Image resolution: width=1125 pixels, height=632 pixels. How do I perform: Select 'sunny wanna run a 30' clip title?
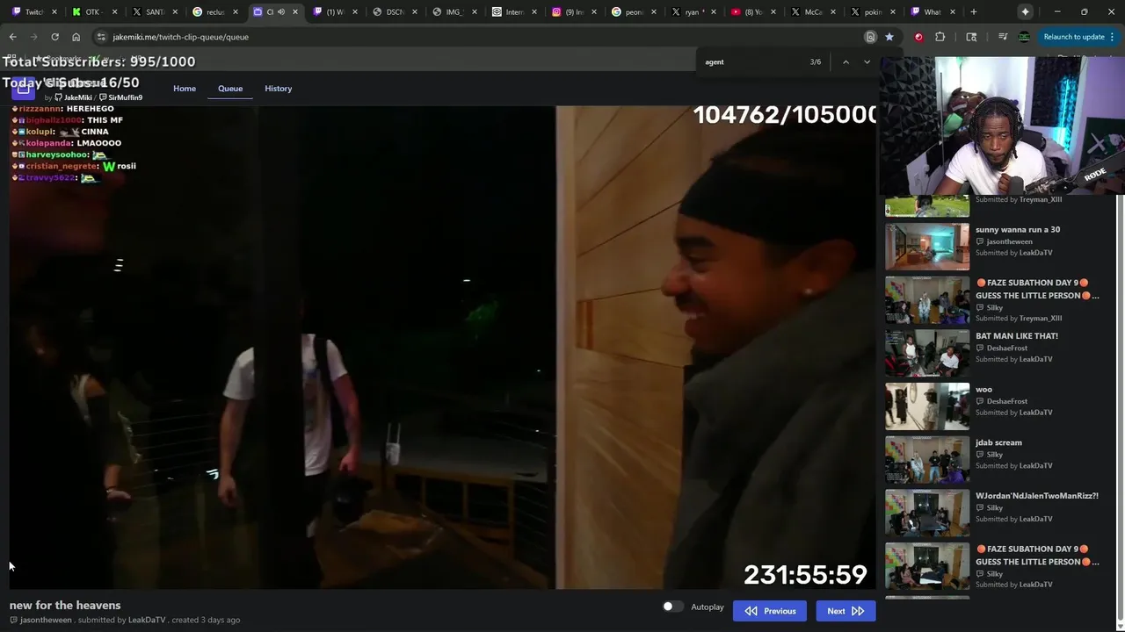coord(1018,230)
